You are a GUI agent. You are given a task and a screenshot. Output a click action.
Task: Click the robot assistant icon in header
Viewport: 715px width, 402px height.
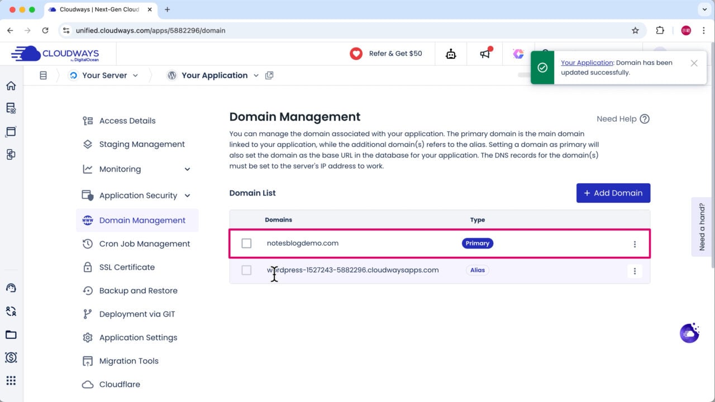point(451,54)
